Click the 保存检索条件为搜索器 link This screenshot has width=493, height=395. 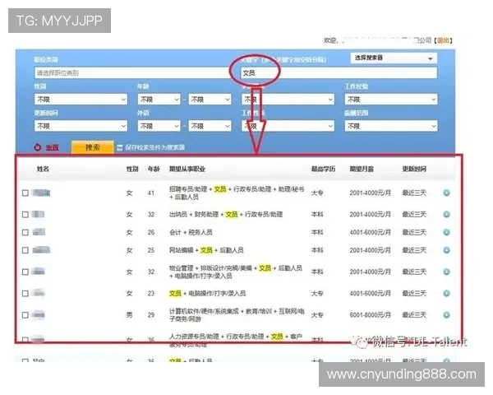point(154,147)
